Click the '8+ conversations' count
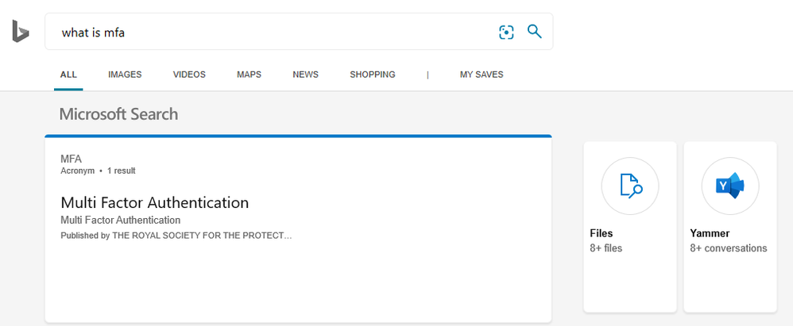 tap(729, 248)
